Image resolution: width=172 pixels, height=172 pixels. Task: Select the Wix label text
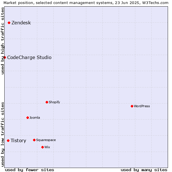(47, 147)
